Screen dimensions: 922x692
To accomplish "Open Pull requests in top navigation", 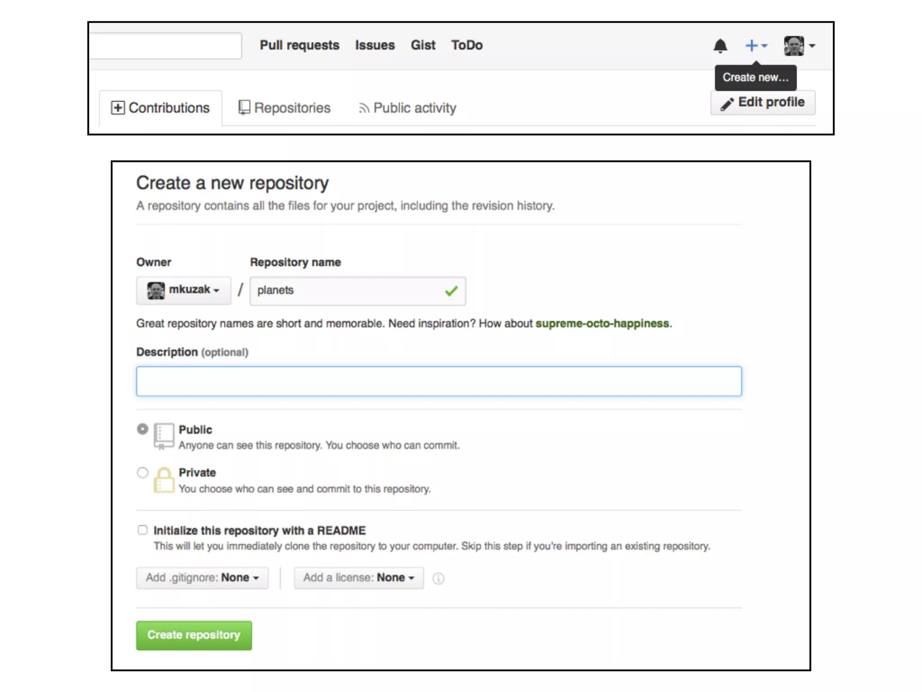I will pyautogui.click(x=299, y=45).
